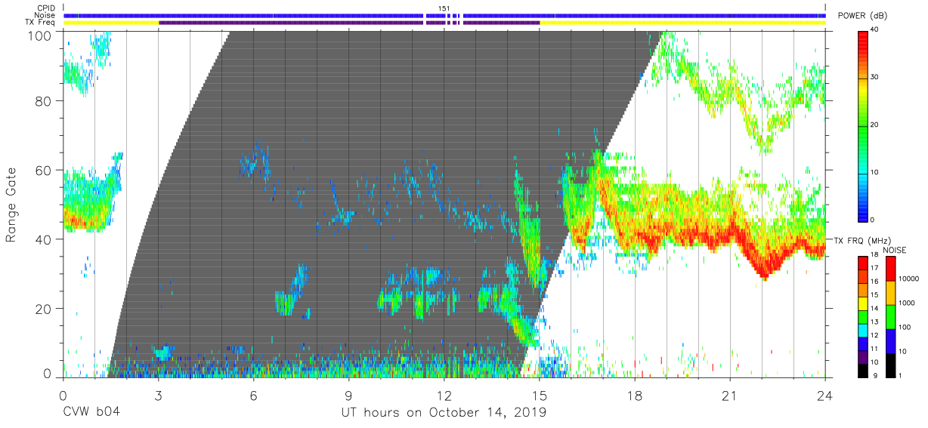Click the 1000 tick on NOISE legend
Viewport: 928px width, 428px height.
pos(908,303)
